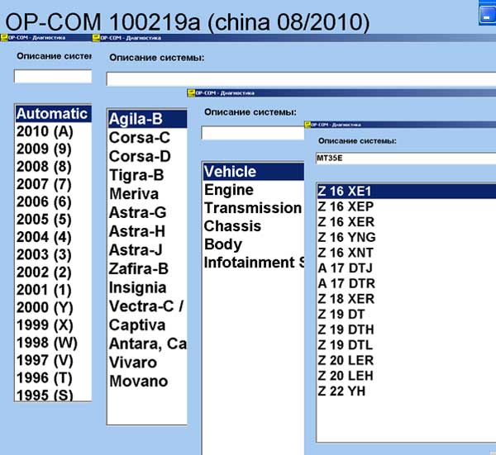
Task: Open the Engine system category
Action: tap(228, 190)
